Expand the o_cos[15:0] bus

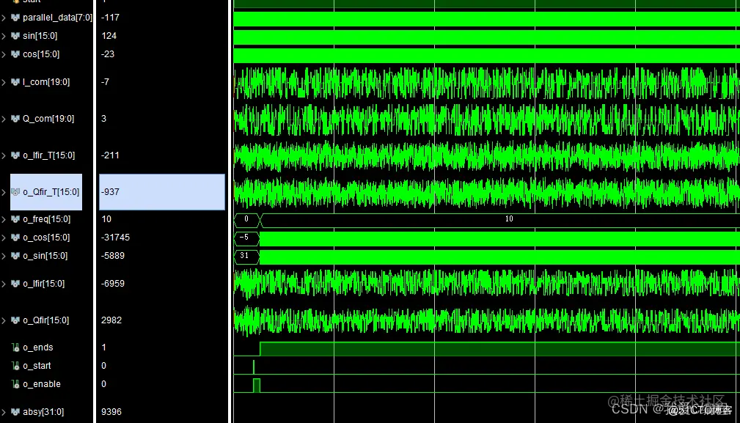[4, 238]
